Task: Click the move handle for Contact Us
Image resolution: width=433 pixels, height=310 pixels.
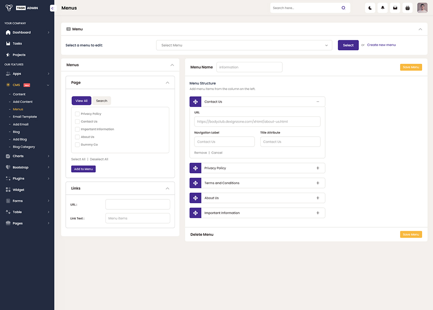Action: (x=195, y=102)
